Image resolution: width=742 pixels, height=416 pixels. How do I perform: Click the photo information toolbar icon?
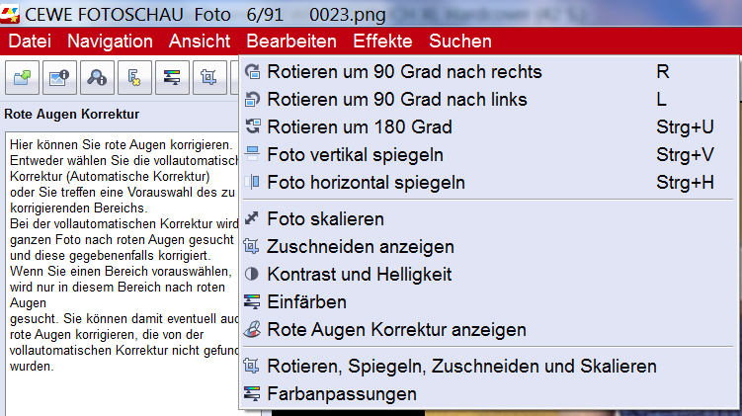pyautogui.click(x=59, y=77)
